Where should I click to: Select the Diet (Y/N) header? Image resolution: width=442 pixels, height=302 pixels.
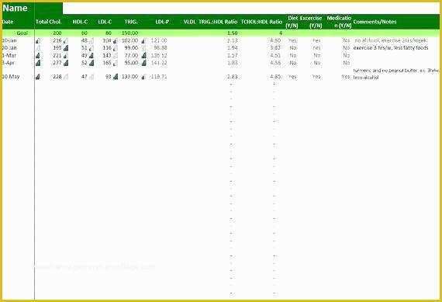(292, 22)
